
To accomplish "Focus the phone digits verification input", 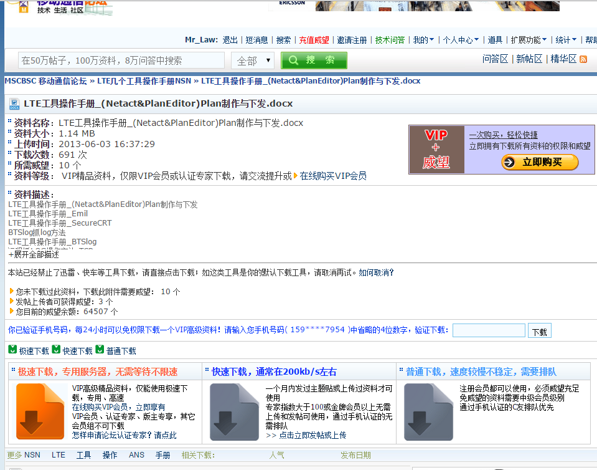I will (x=489, y=330).
